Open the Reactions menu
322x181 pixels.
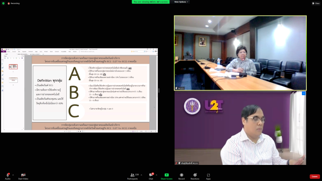tap(195, 175)
